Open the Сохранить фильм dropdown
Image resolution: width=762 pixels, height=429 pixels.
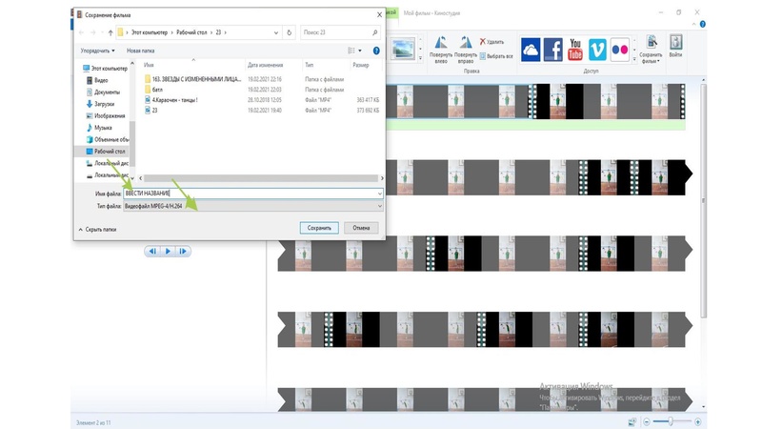point(652,50)
